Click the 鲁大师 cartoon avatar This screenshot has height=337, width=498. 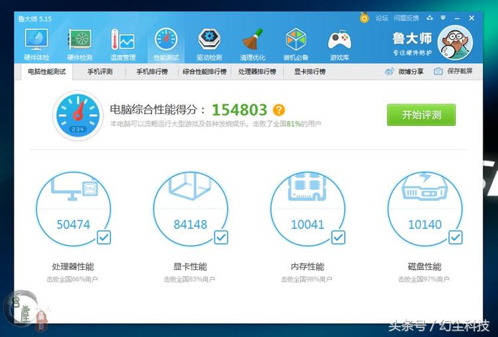(455, 42)
